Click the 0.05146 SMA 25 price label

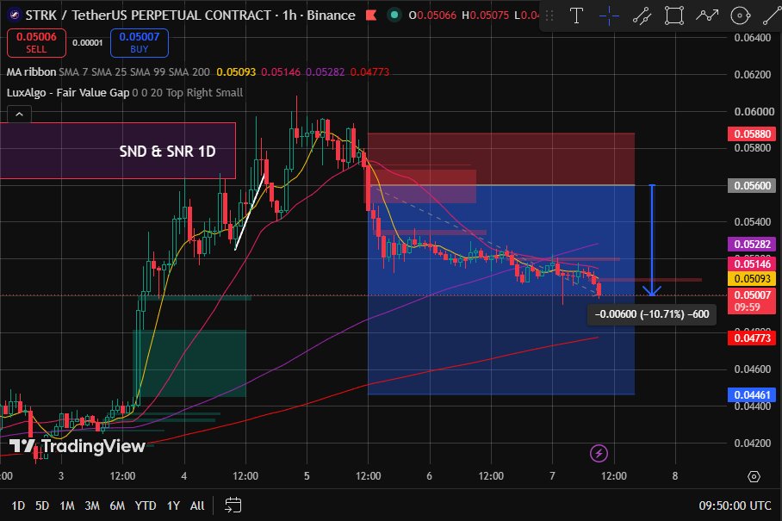(x=752, y=264)
